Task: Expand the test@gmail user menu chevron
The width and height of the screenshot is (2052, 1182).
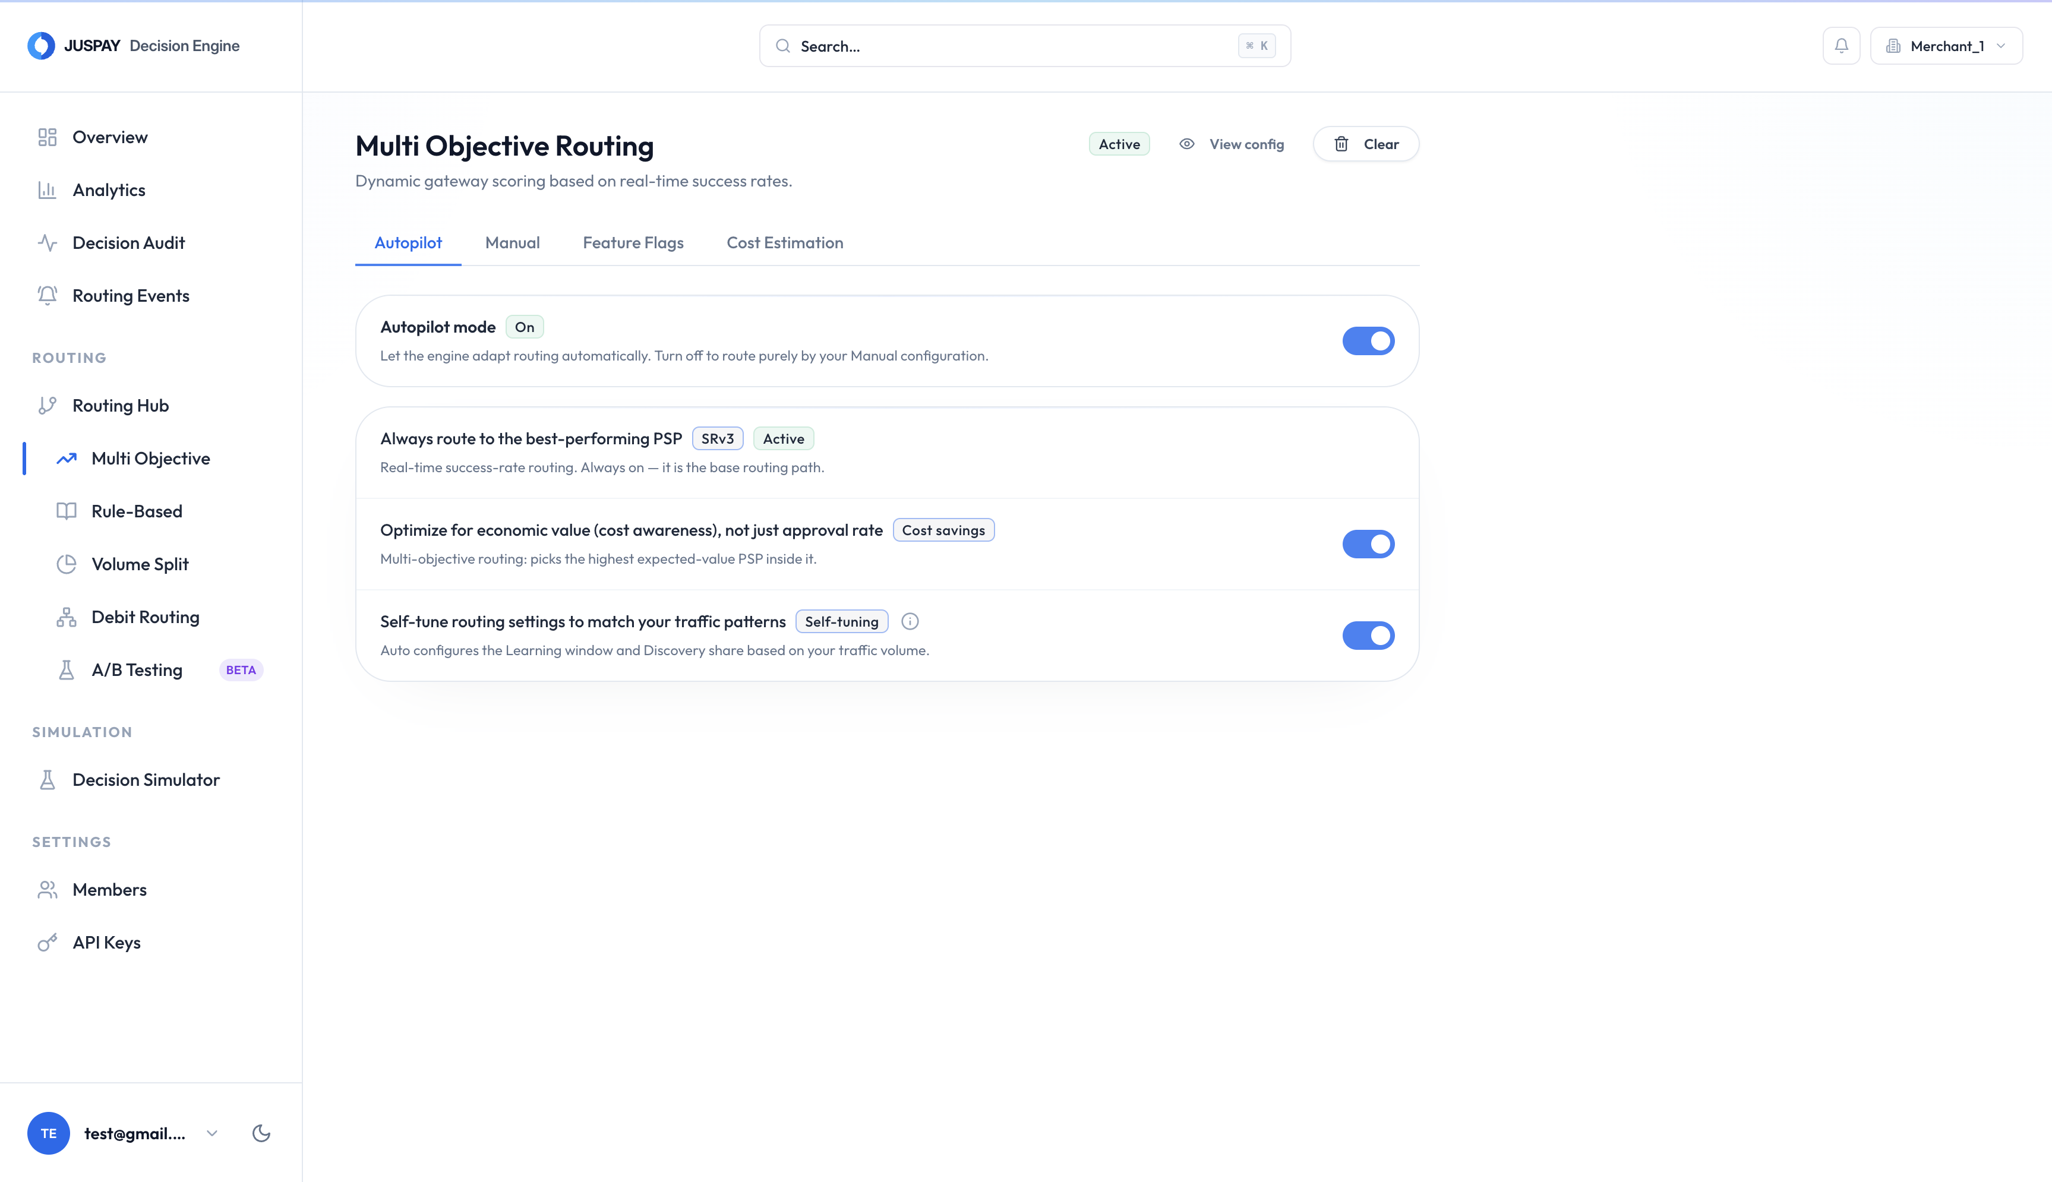Action: coord(212,1133)
